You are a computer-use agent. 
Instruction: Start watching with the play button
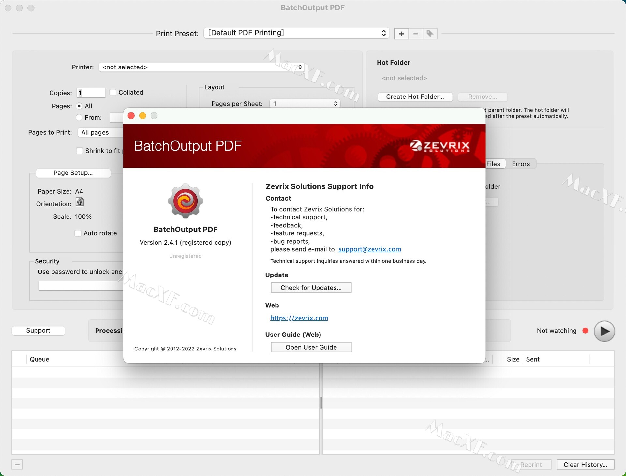[604, 331]
